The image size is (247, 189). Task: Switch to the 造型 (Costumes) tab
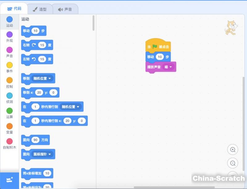click(40, 9)
